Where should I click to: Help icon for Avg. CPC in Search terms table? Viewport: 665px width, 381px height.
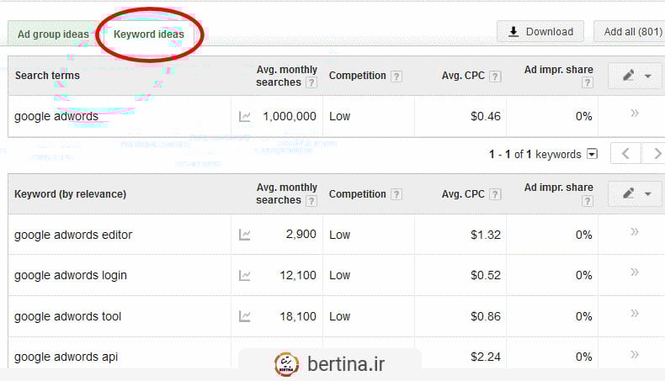coord(495,77)
